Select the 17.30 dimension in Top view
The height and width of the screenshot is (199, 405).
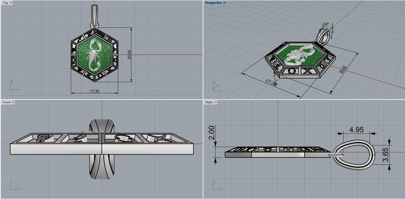click(x=95, y=91)
